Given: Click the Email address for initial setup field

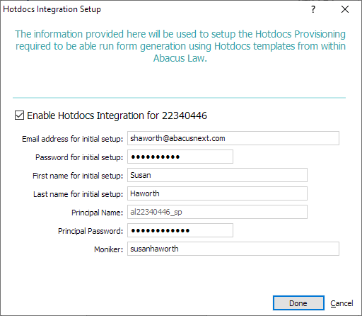Looking at the screenshot, I should click(x=233, y=138).
